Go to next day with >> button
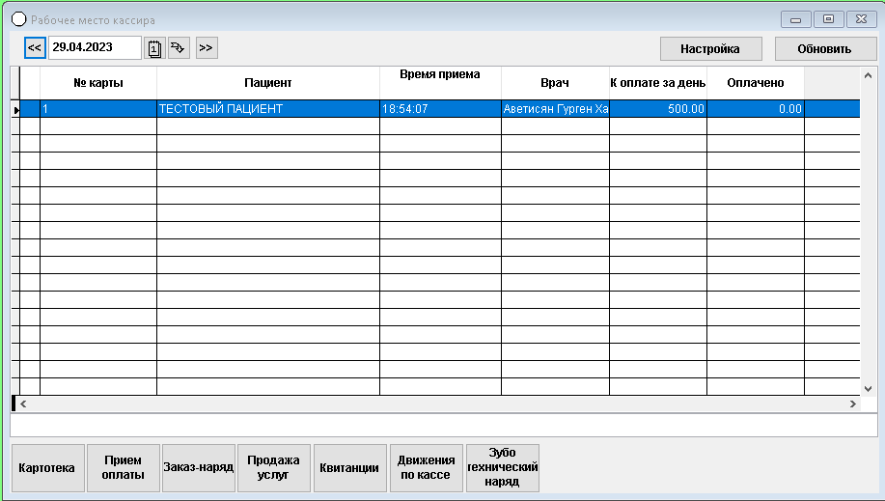 tap(206, 47)
